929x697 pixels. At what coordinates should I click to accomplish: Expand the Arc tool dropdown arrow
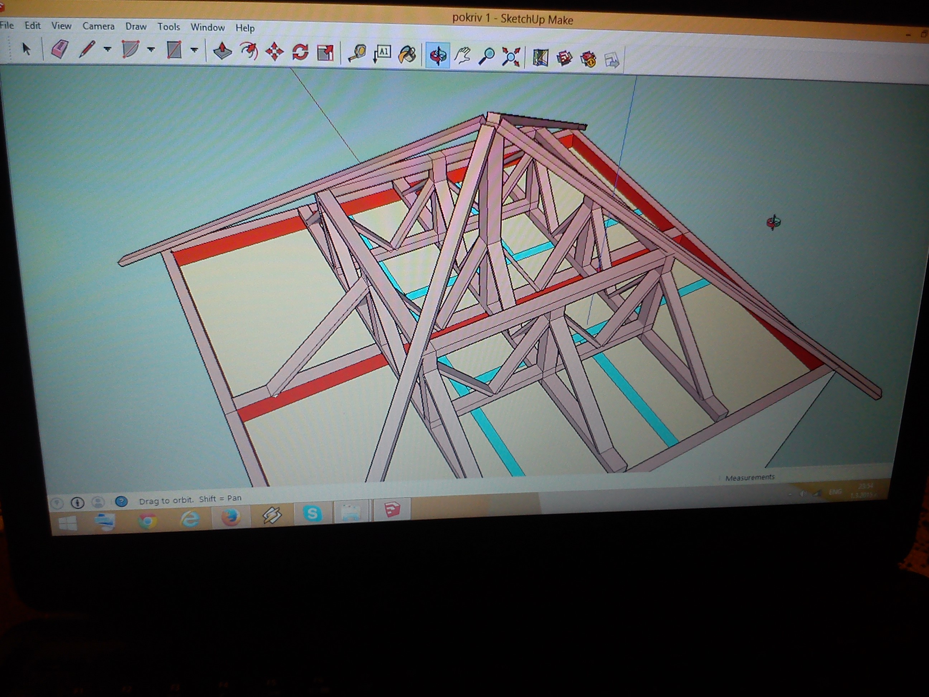[x=151, y=49]
